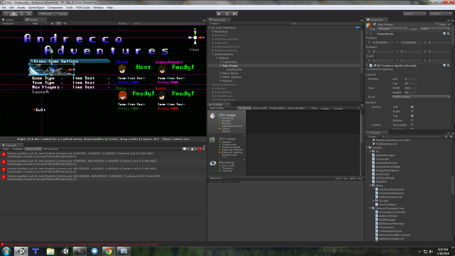Click Clear on Play in Console
Viewport: 455px width, 256px height.
pos(33,149)
